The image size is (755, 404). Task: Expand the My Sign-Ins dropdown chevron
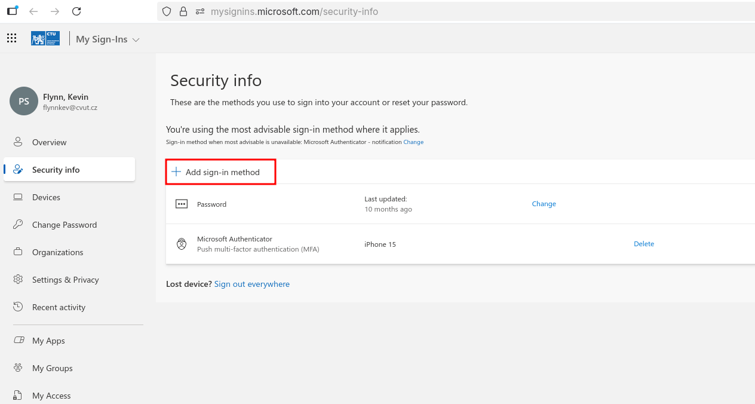pyautogui.click(x=136, y=39)
